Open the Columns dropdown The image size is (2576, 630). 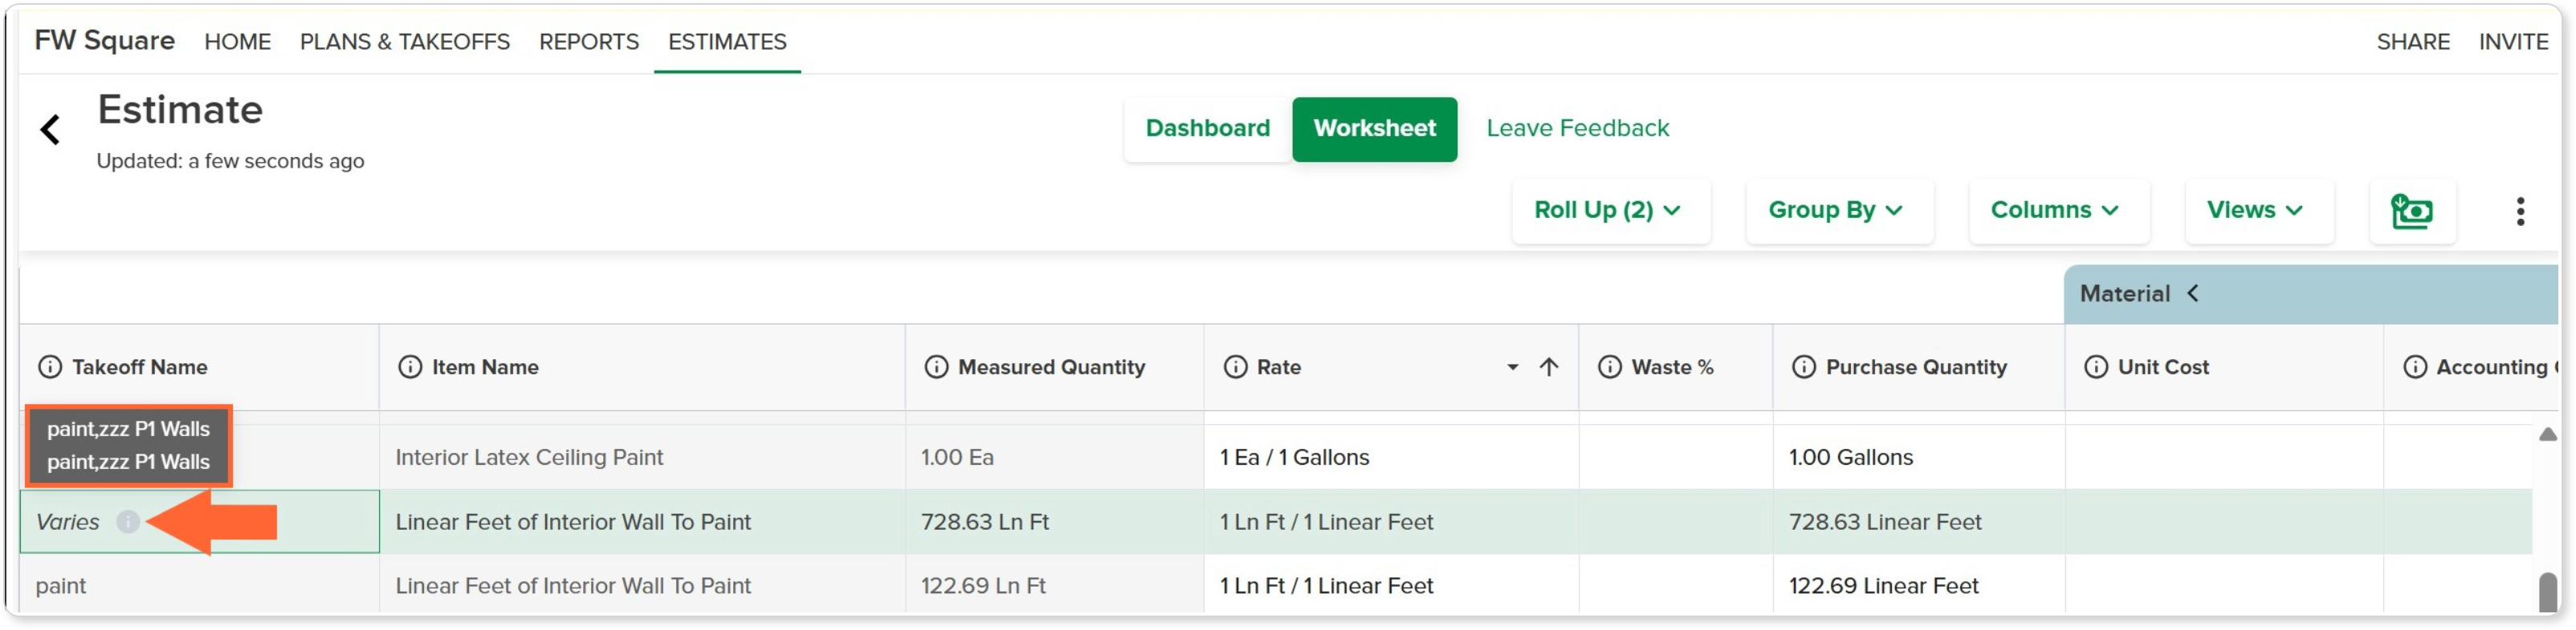click(x=2057, y=211)
